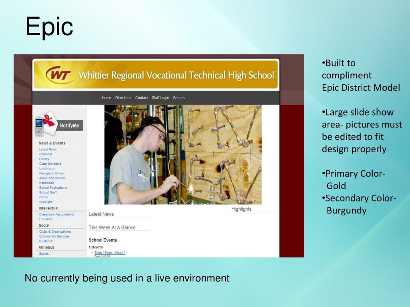410x307 pixels.
Task: Visit About The School link
Action: click(52, 178)
